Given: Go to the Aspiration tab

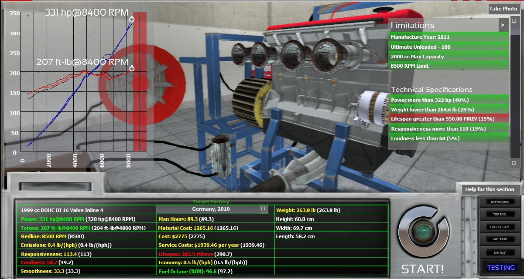Looking at the screenshot, I should point(500,239).
